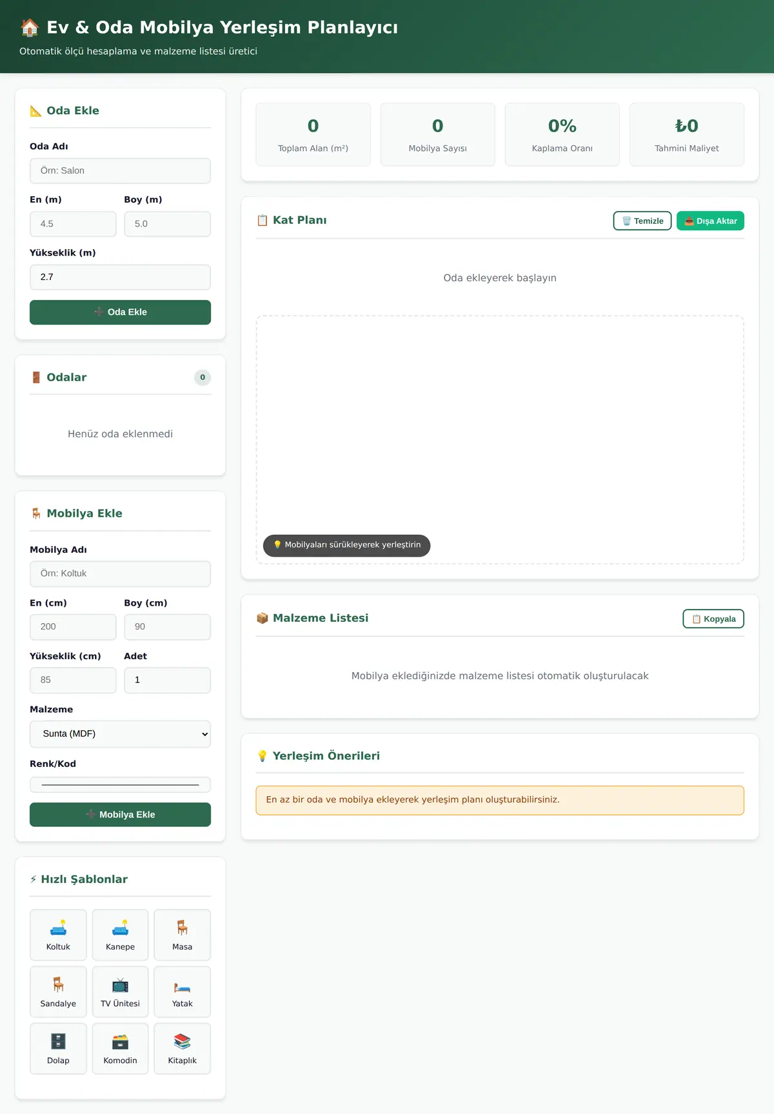This screenshot has height=1114, width=774.
Task: Click the 'Mobilyaları sürükleyerek yerleştirin' hint
Action: tap(346, 545)
